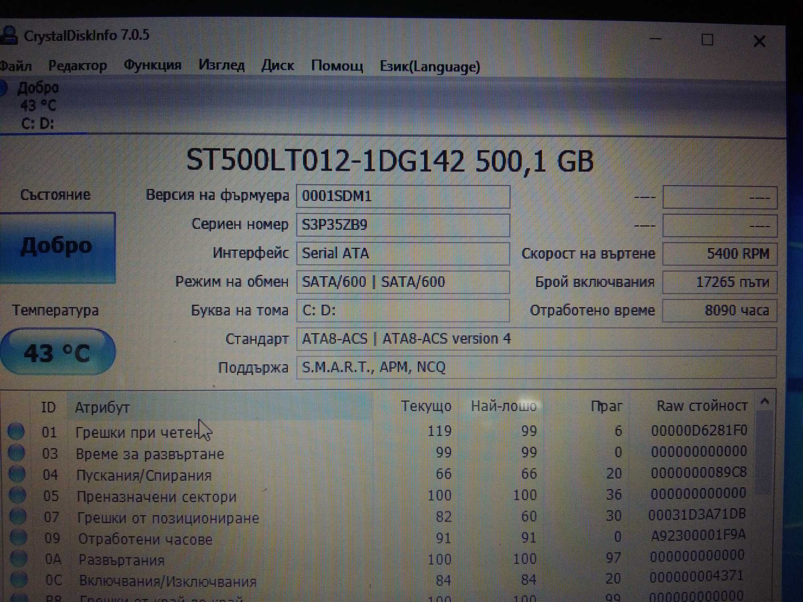803x602 pixels.
Task: Click raw value 000000089C8
Action: click(x=699, y=473)
